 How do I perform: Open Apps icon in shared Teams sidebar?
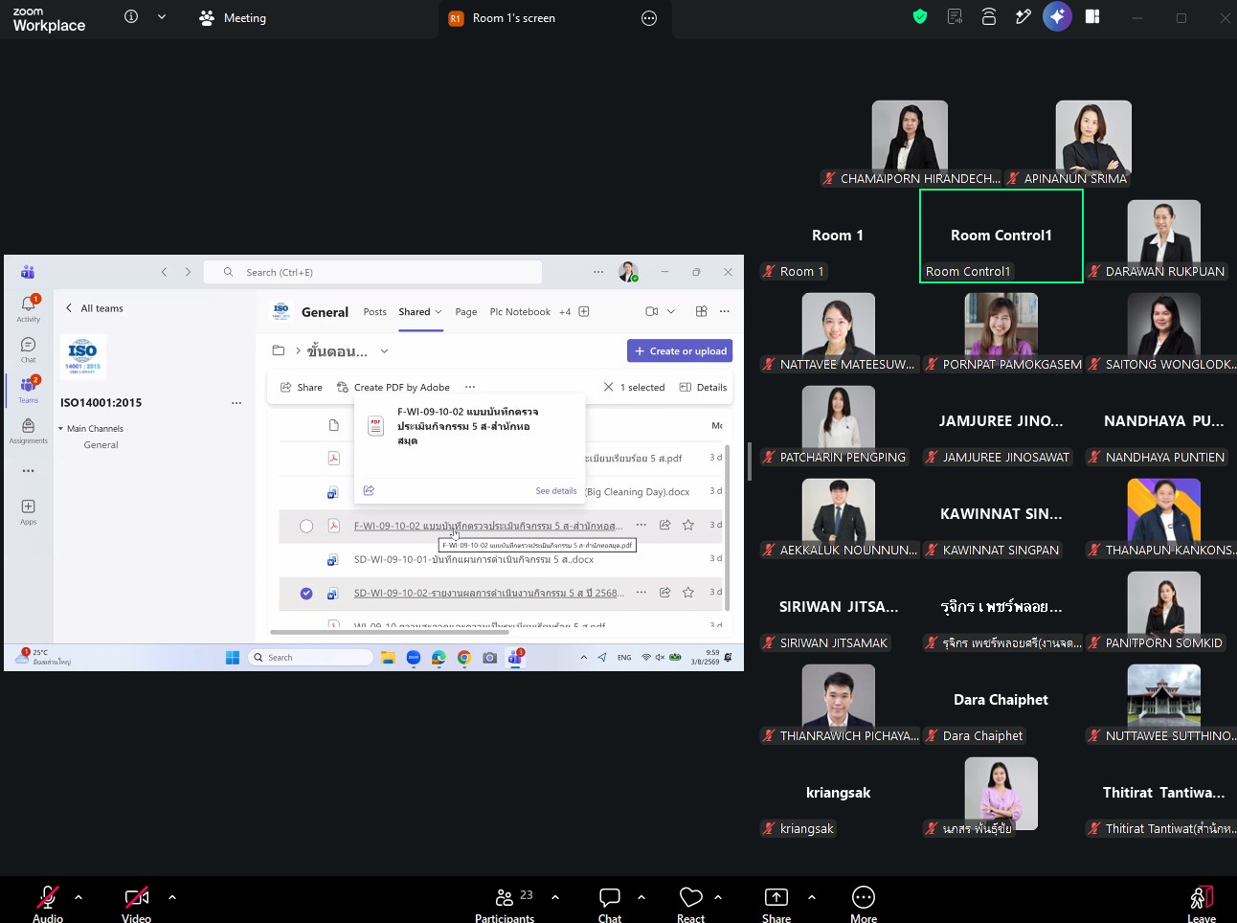point(29,511)
